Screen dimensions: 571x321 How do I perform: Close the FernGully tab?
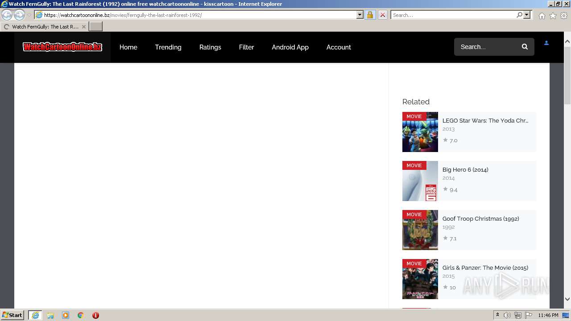pyautogui.click(x=83, y=27)
